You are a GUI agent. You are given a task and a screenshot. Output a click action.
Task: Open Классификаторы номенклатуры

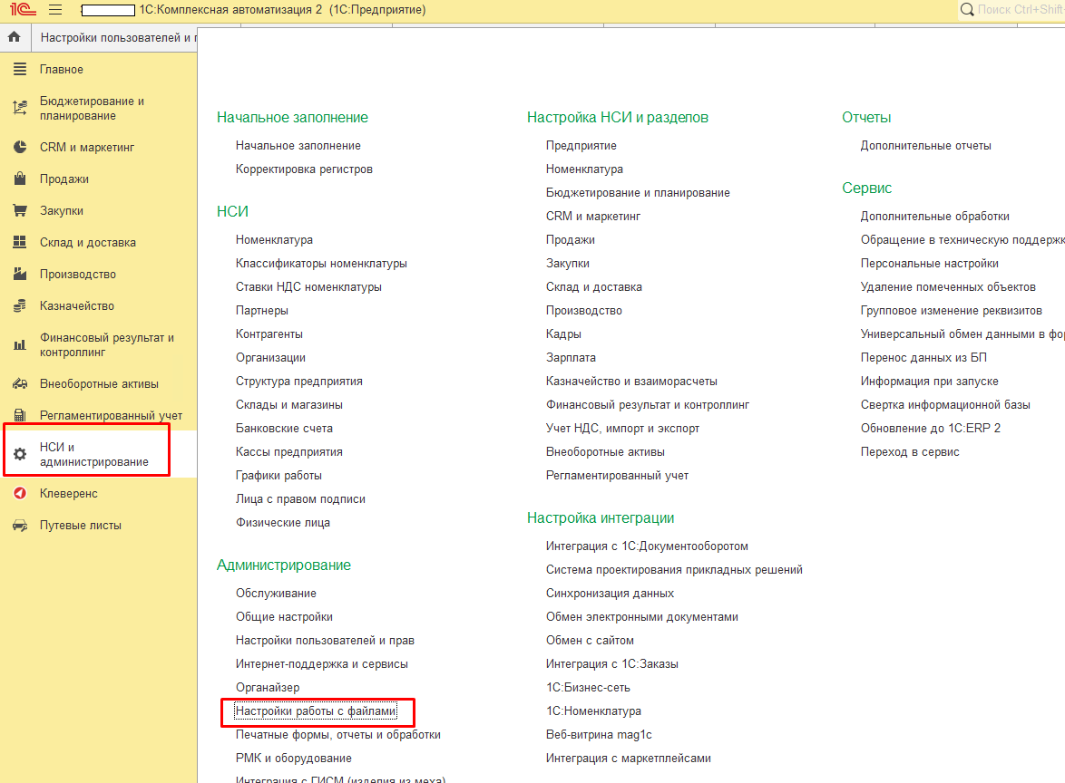click(321, 263)
